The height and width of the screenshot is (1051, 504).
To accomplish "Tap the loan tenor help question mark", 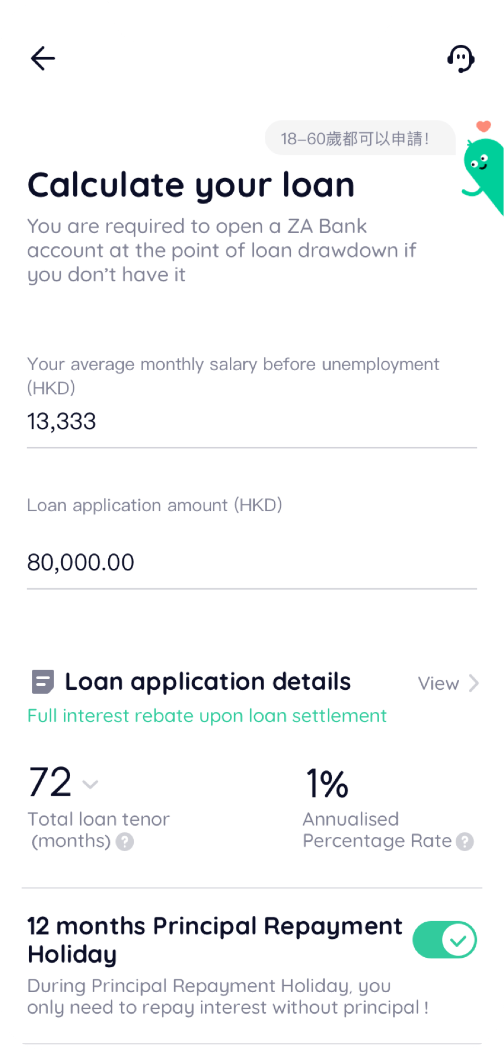I will click(x=125, y=842).
